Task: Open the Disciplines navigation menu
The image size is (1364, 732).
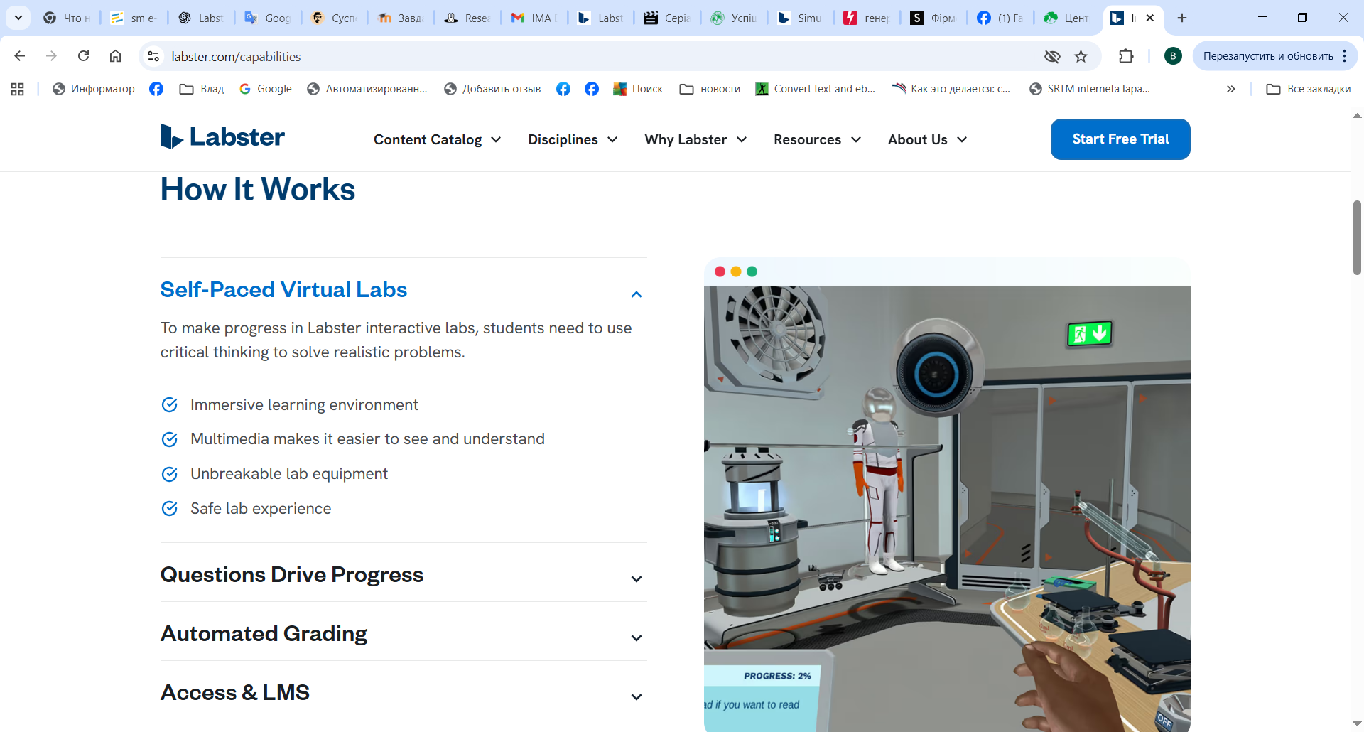Action: (x=572, y=140)
